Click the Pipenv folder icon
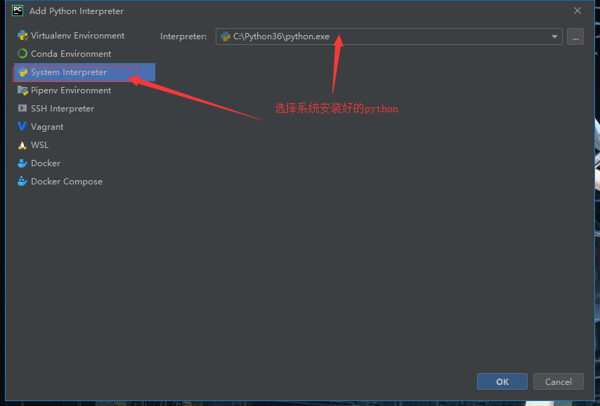This screenshot has height=406, width=600. coord(22,90)
